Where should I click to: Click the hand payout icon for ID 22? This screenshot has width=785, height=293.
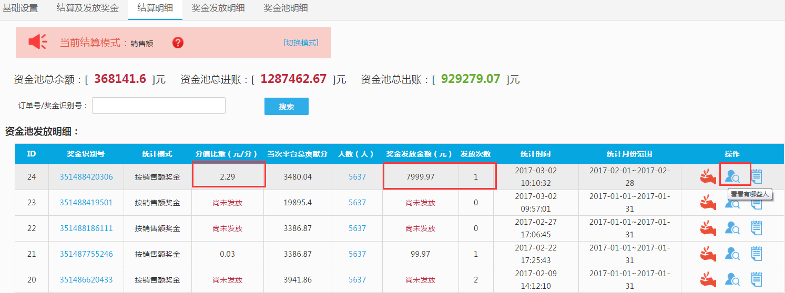(708, 228)
